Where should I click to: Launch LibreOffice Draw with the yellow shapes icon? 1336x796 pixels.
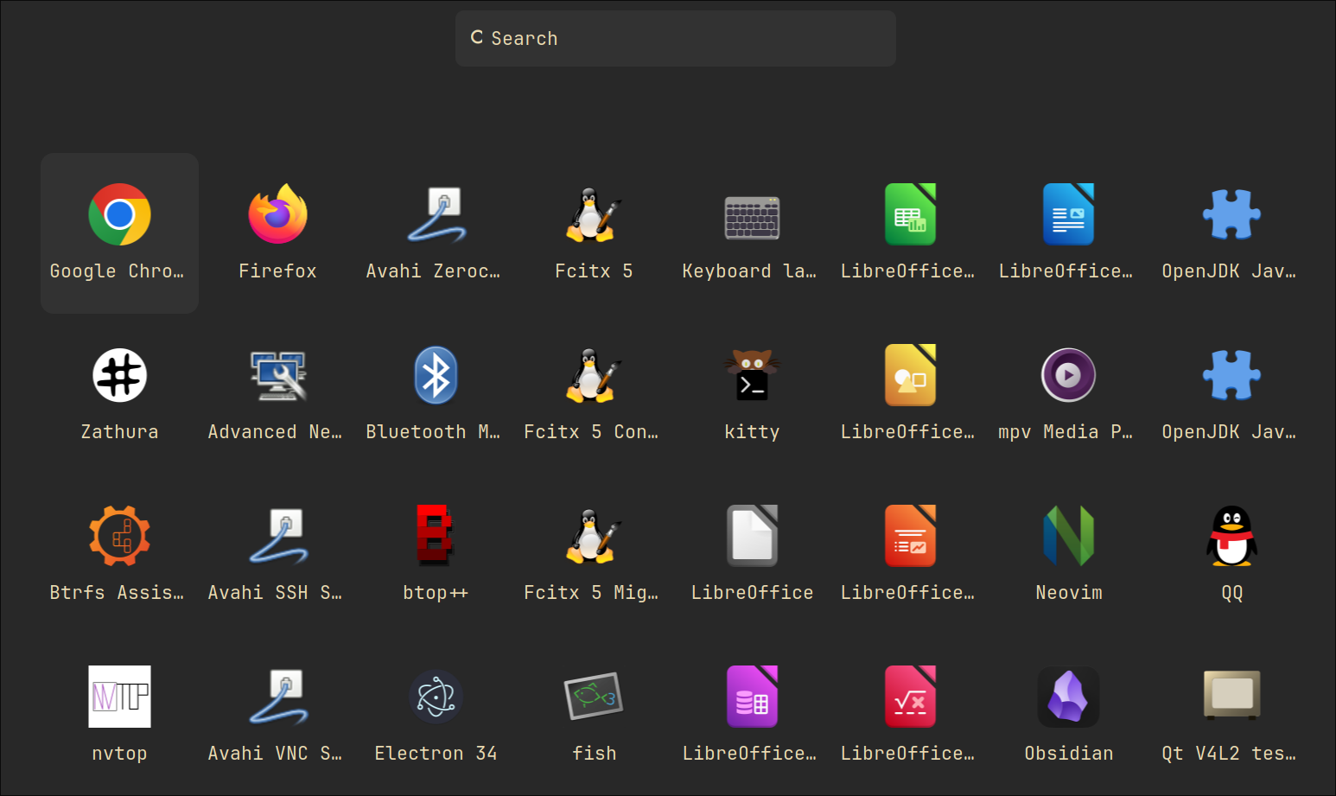pos(910,394)
